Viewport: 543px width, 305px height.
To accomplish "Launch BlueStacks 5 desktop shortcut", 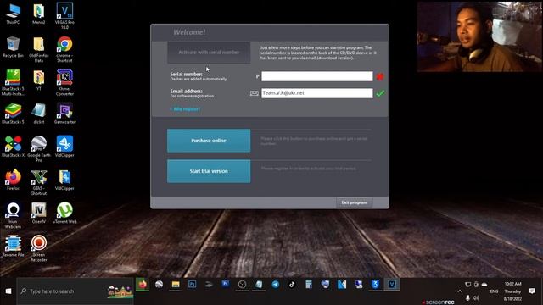I will point(13,114).
